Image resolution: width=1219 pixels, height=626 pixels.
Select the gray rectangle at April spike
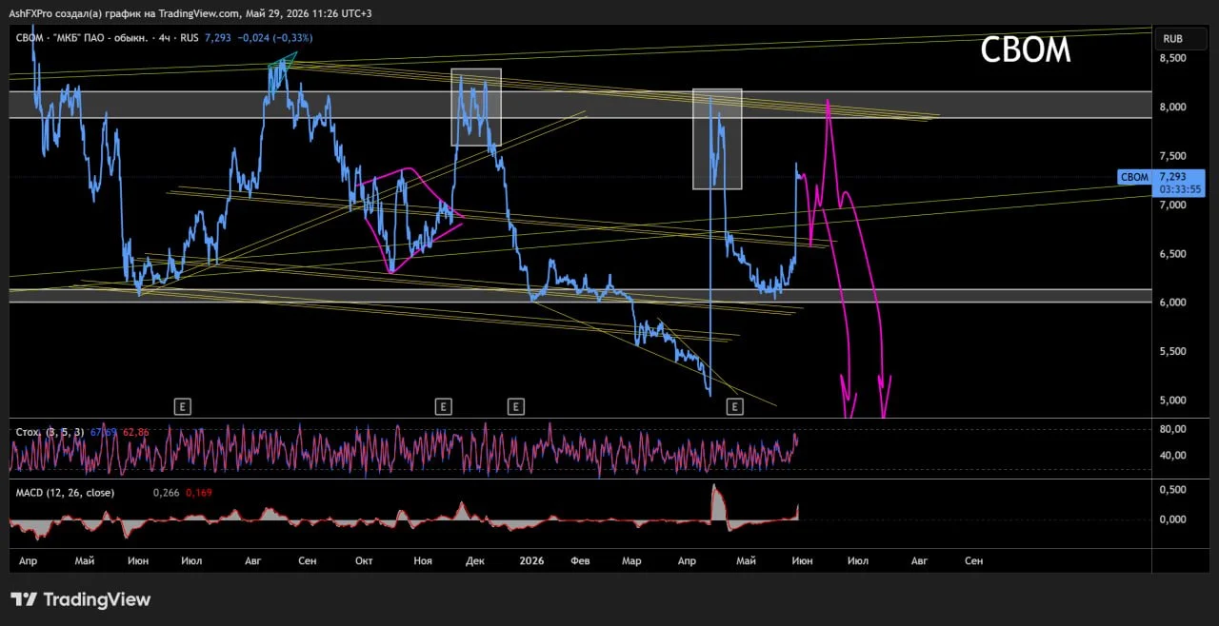(717, 139)
